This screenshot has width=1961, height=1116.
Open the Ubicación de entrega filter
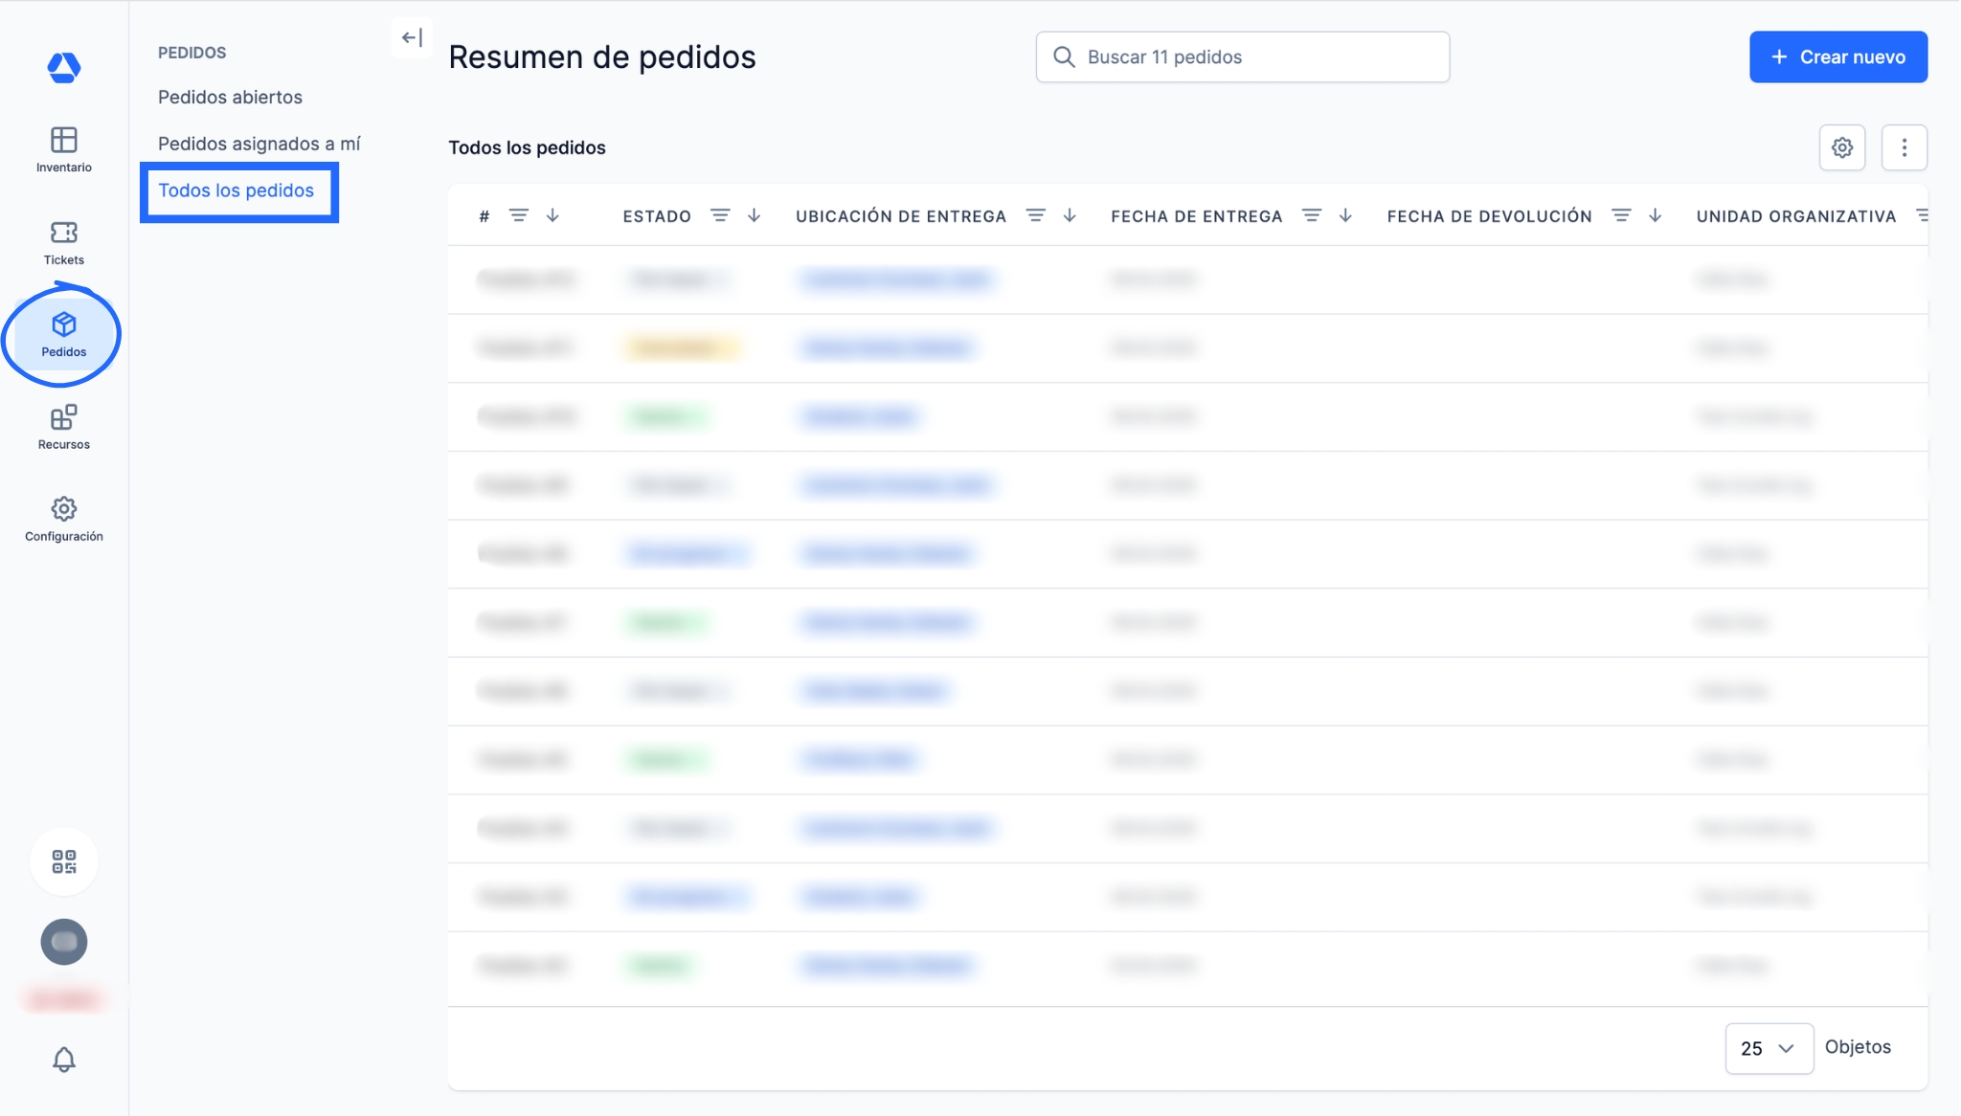(x=1035, y=216)
